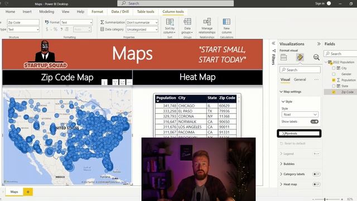Screen dimensions: 357x201
Task: Turn on the Heat map switch
Action: coord(316,184)
